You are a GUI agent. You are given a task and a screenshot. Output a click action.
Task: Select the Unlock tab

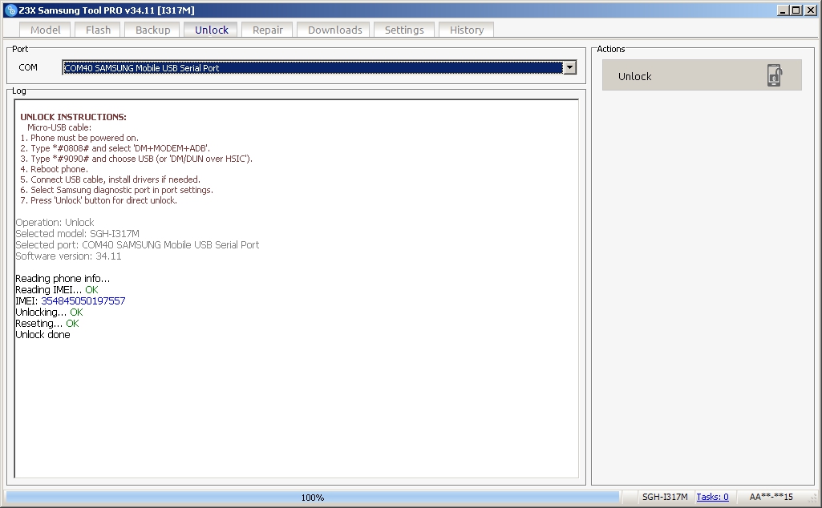pos(211,30)
